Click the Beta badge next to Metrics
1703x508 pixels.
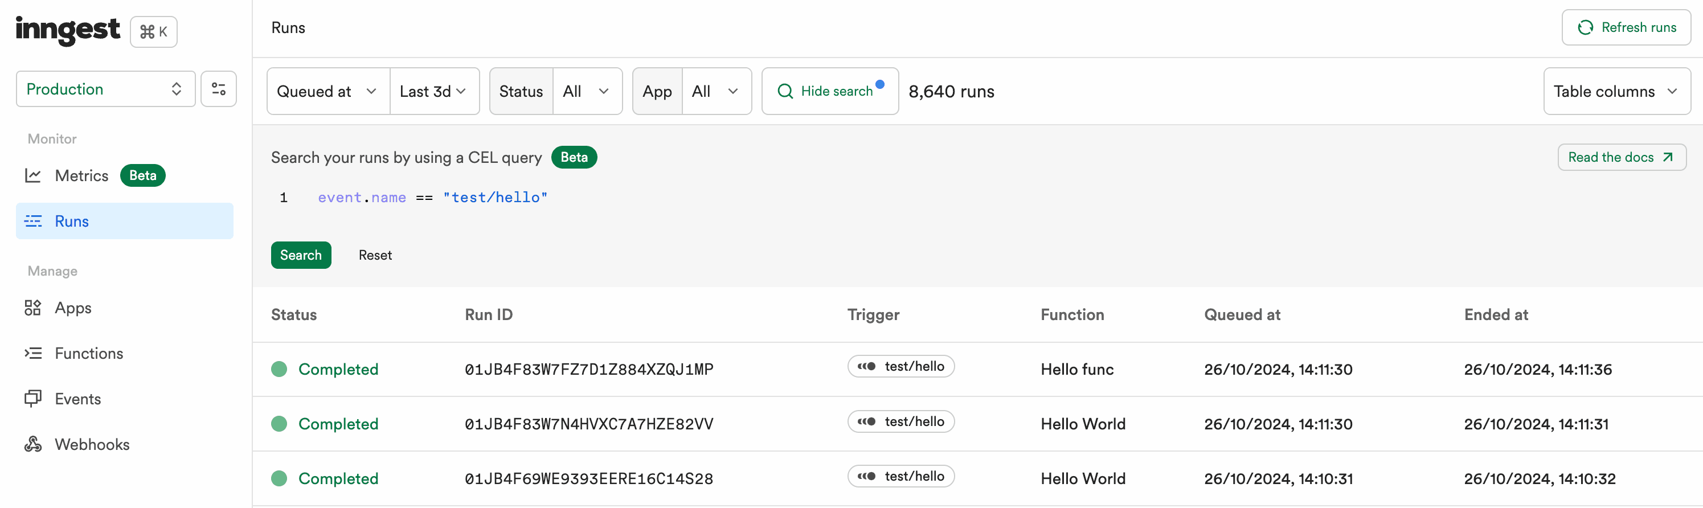click(143, 175)
